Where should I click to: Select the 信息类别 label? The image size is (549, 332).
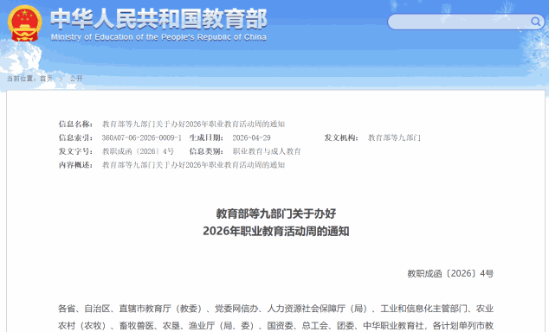(207, 151)
